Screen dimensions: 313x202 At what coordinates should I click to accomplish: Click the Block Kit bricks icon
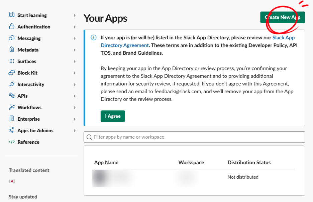(12, 73)
